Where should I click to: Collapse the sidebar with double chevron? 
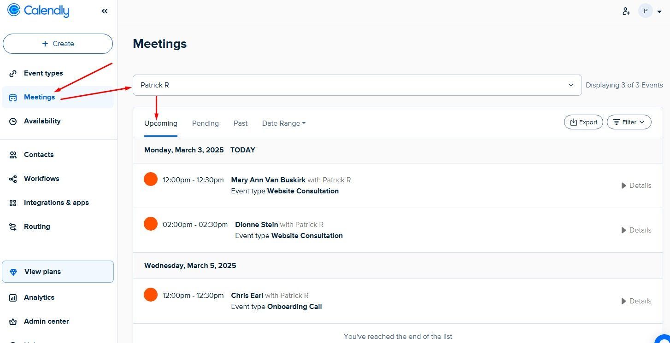click(x=105, y=11)
